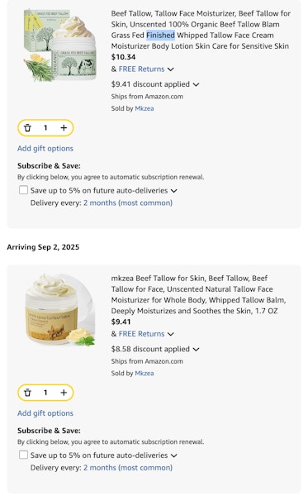Enable Subscribe & Save for the $10.34 item

[23, 190]
